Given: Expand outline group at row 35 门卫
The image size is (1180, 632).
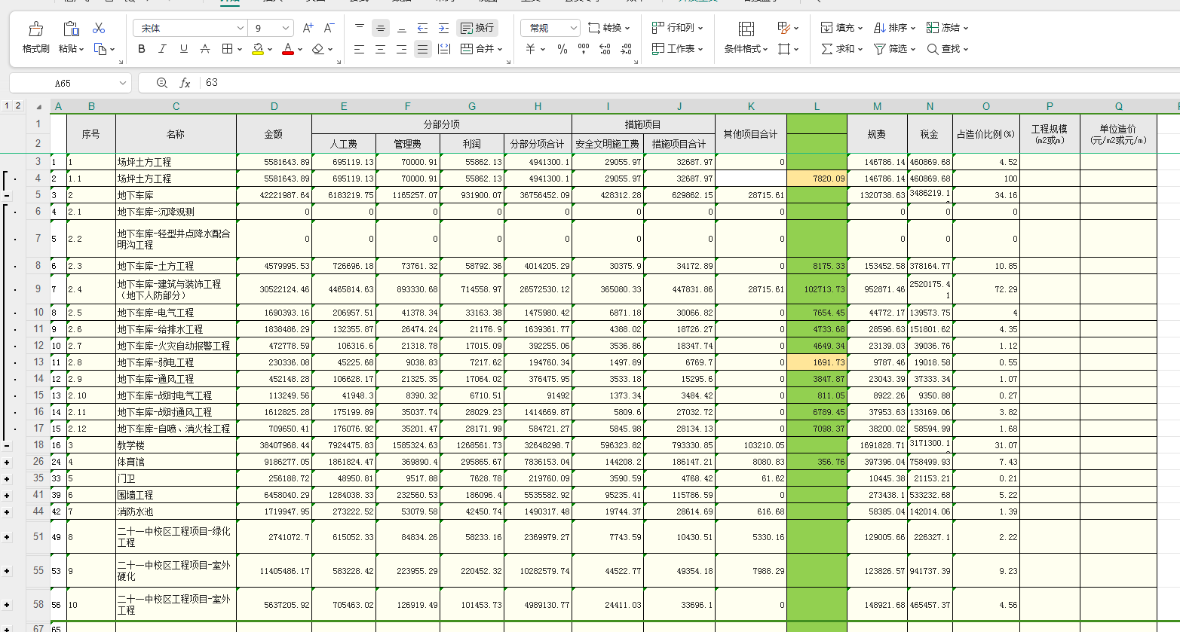Looking at the screenshot, I should point(7,478).
